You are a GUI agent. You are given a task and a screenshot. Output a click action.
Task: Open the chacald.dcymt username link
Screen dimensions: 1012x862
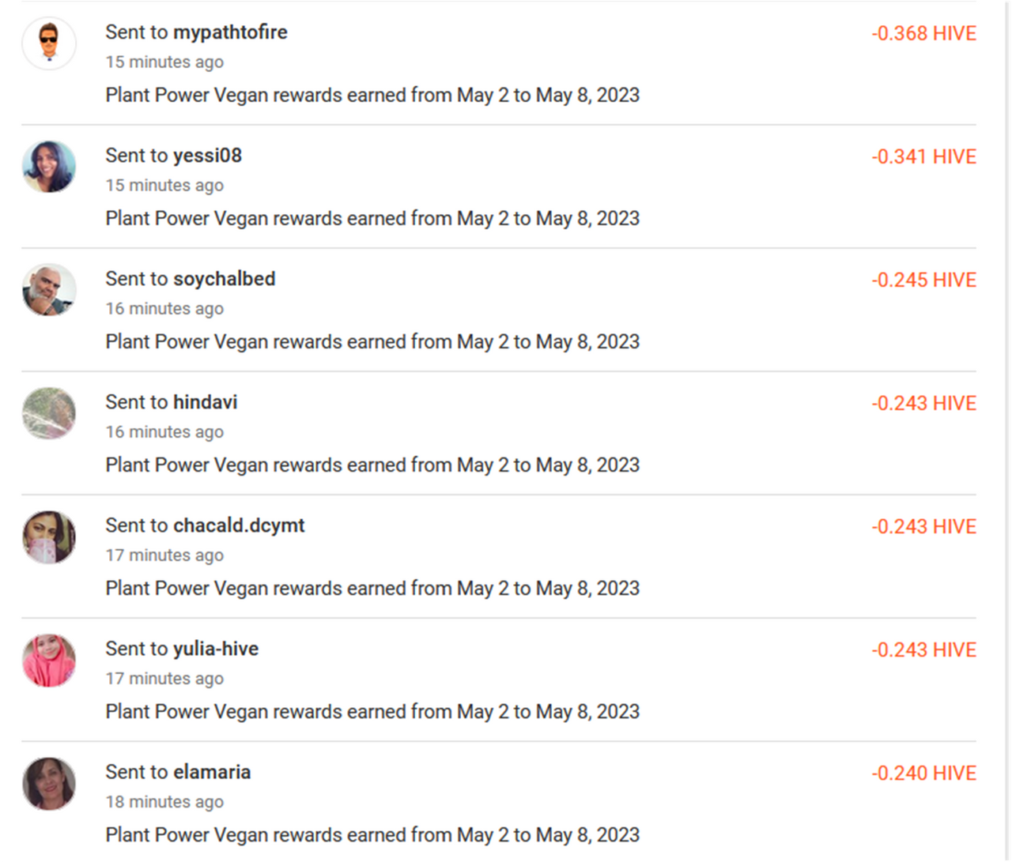[239, 525]
